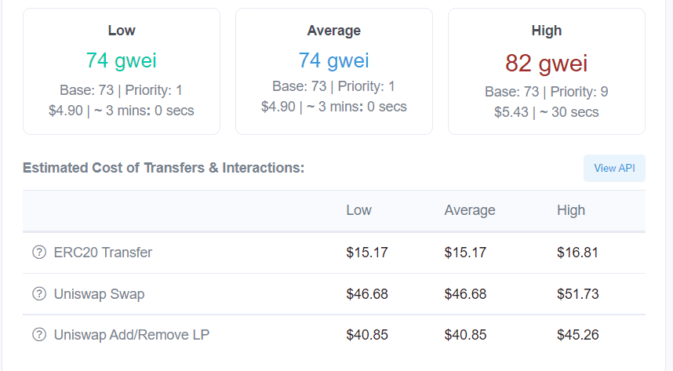This screenshot has height=371, width=673.
Task: Click the $16.81 ERC20 high cost
Action: pyautogui.click(x=577, y=253)
